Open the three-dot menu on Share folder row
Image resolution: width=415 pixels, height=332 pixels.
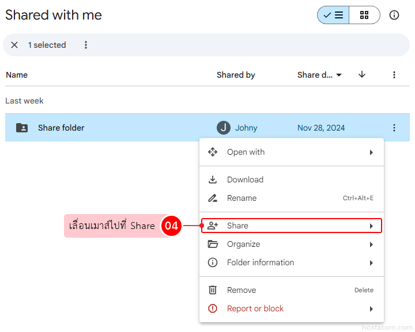coord(394,128)
